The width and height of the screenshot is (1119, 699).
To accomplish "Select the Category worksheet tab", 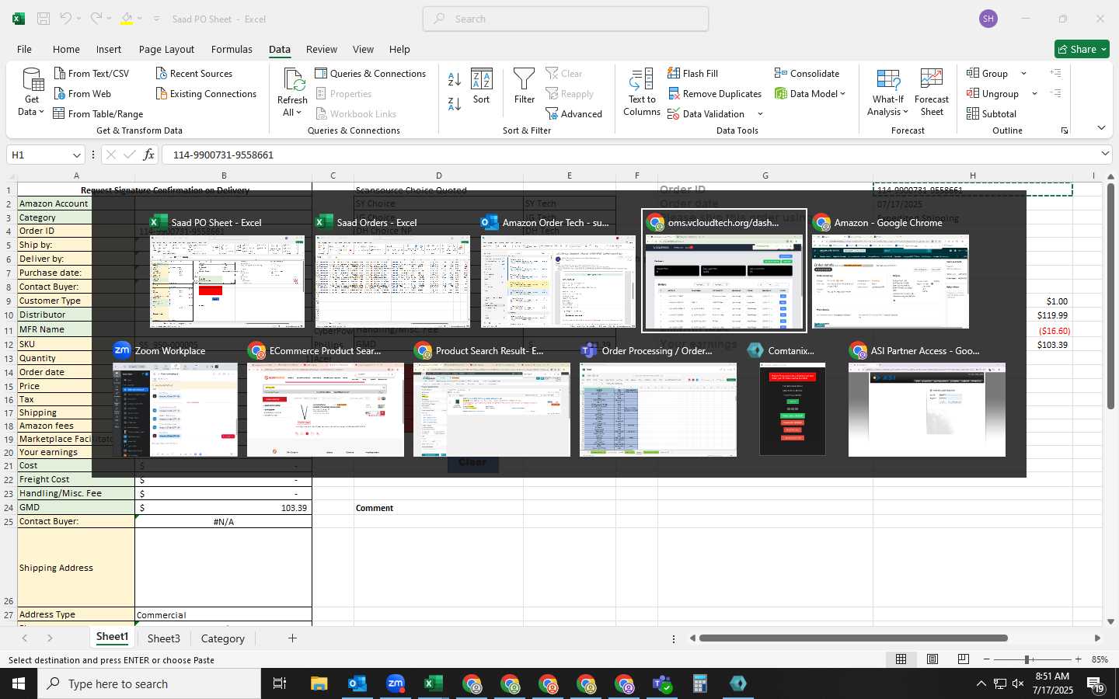I will point(223,638).
